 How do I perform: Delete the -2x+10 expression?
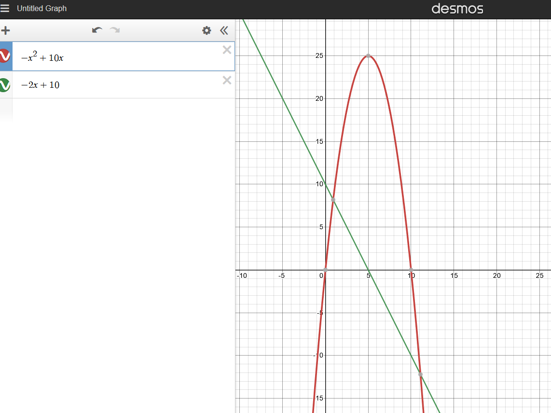click(227, 80)
